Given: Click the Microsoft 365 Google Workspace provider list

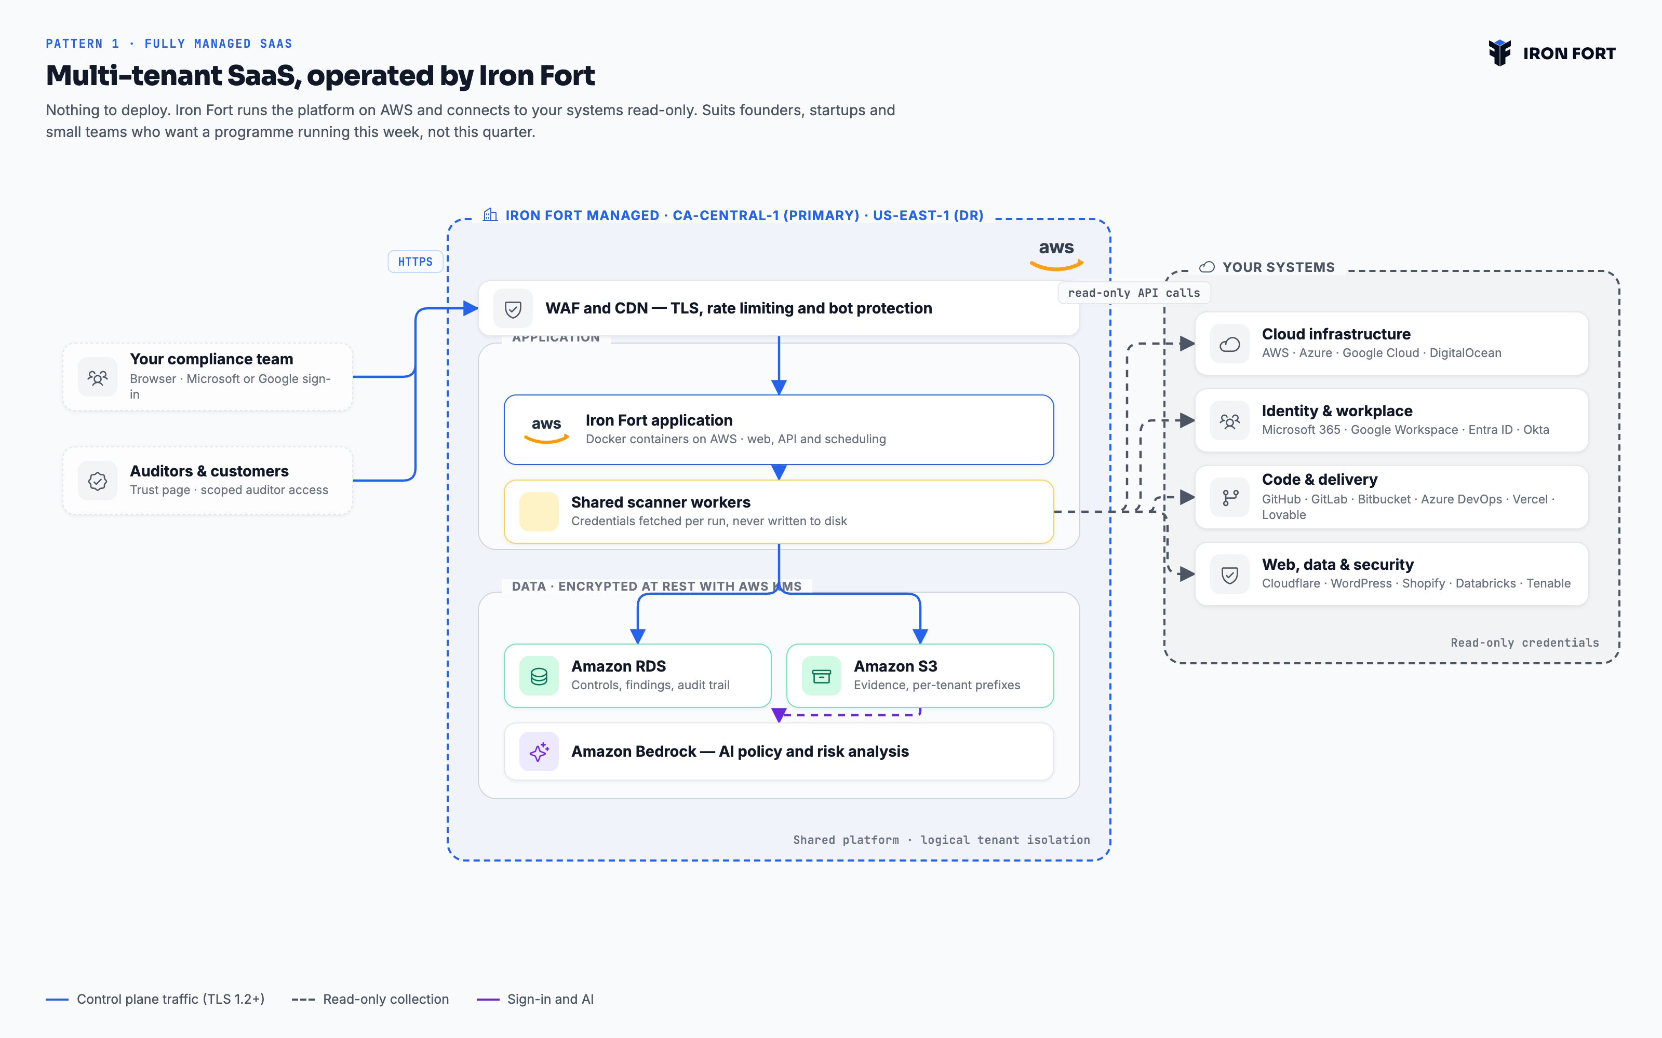Looking at the screenshot, I should 1405,430.
